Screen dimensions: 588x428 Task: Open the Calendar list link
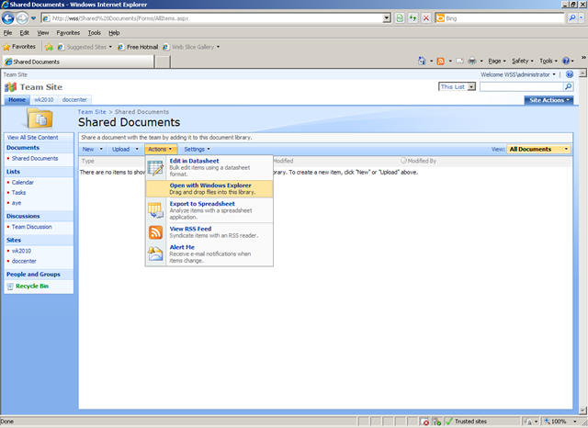pos(22,183)
